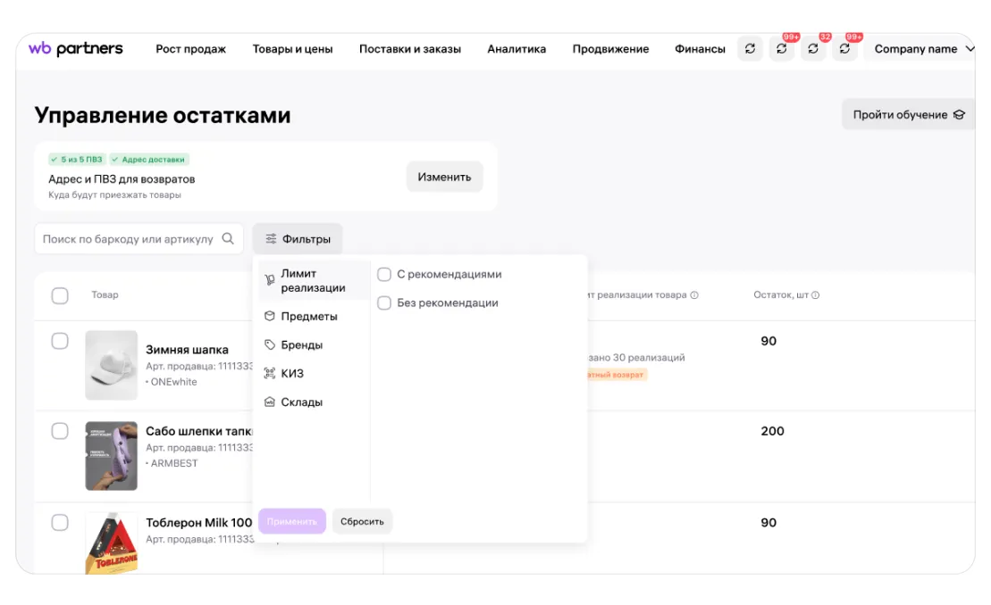Toggle the select-all checkbox in table header
The width and height of the screenshot is (991, 605).
pos(60,296)
